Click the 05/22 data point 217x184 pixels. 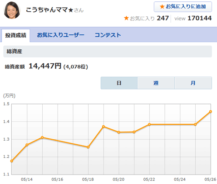point(149,124)
